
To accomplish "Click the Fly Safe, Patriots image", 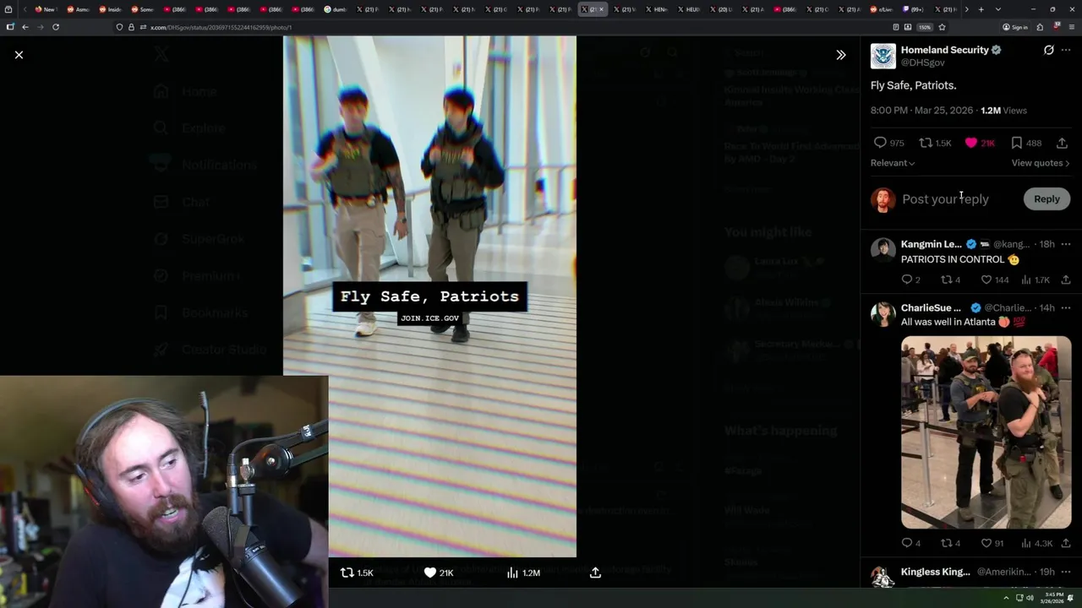I will click(429, 296).
